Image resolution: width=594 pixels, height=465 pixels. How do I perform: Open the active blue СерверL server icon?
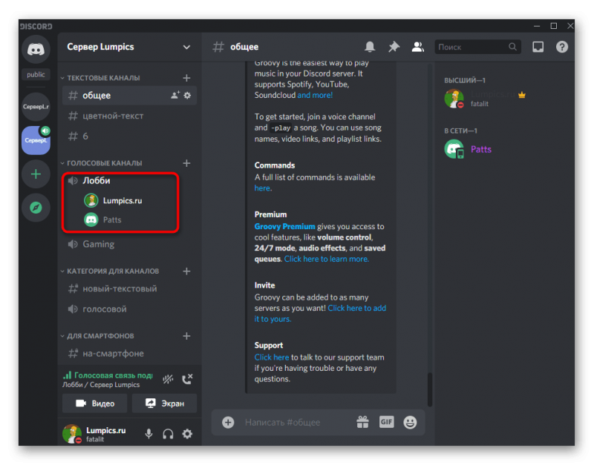(36, 140)
